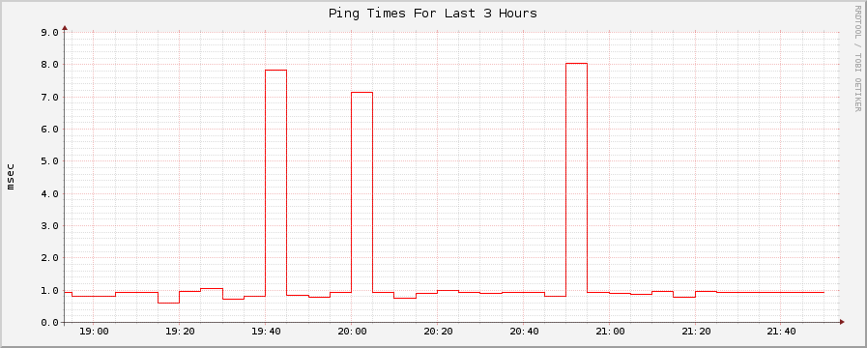Select the 19:40 time label
The height and width of the screenshot is (348, 867).
[266, 332]
